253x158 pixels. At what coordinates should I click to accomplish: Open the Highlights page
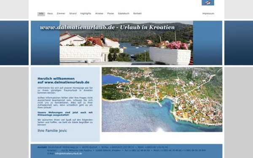(86, 13)
